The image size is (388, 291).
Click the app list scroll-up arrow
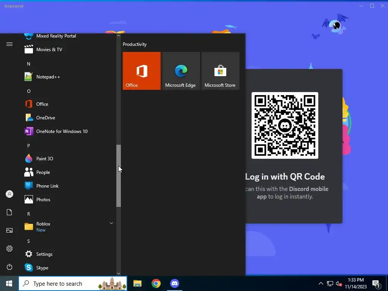pyautogui.click(x=119, y=36)
